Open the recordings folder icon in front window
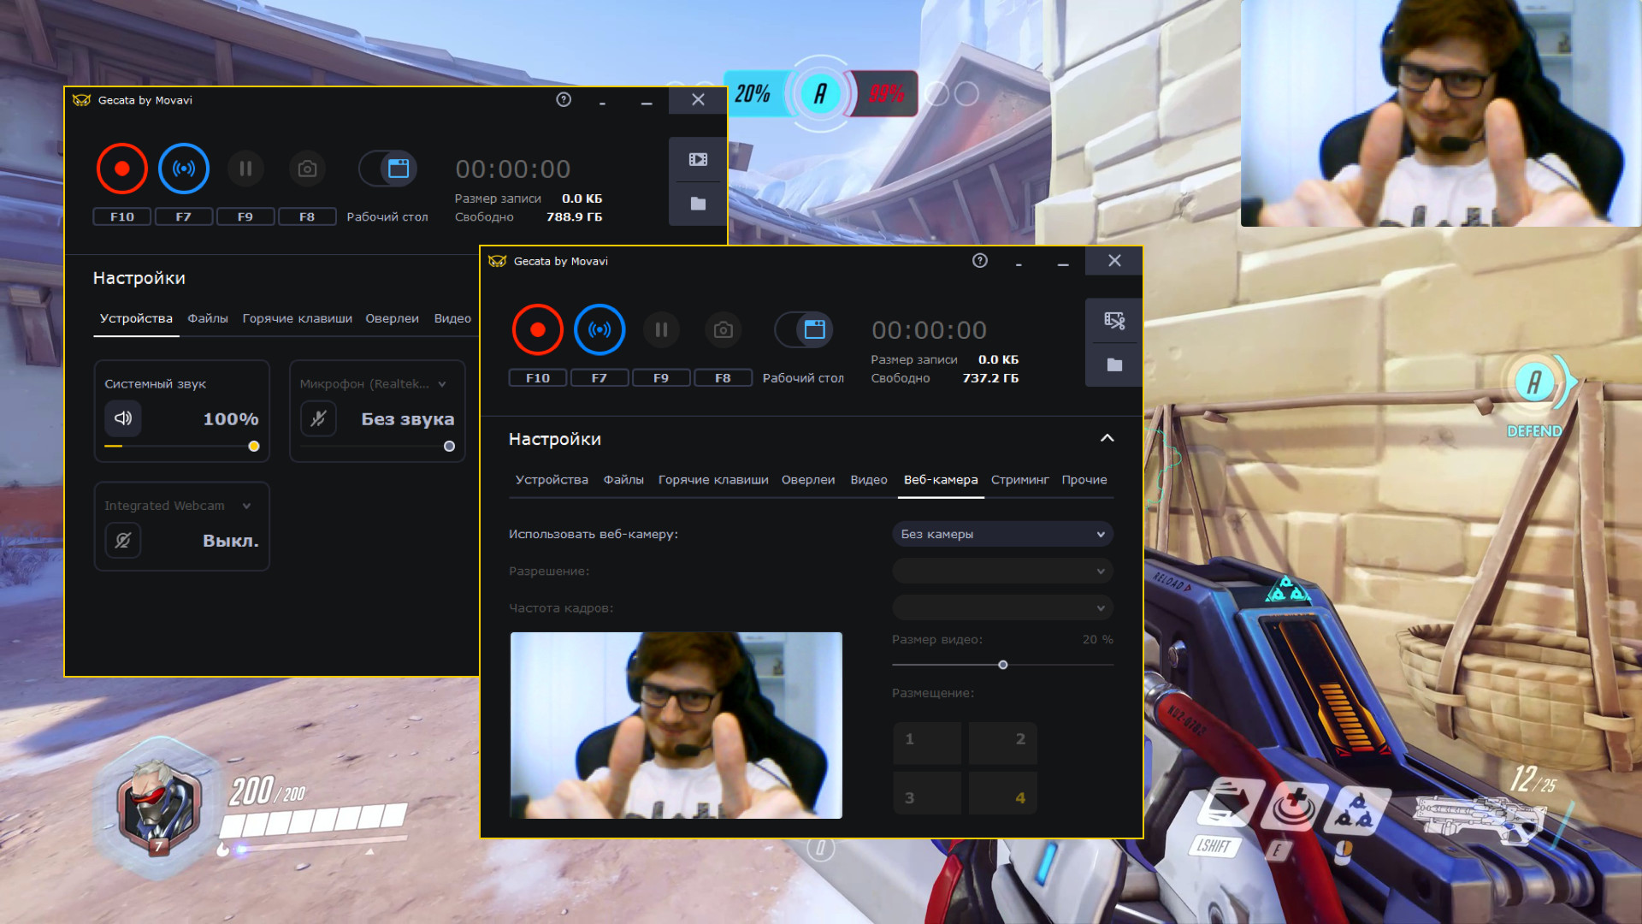Viewport: 1642px width, 924px height. [x=1114, y=365]
